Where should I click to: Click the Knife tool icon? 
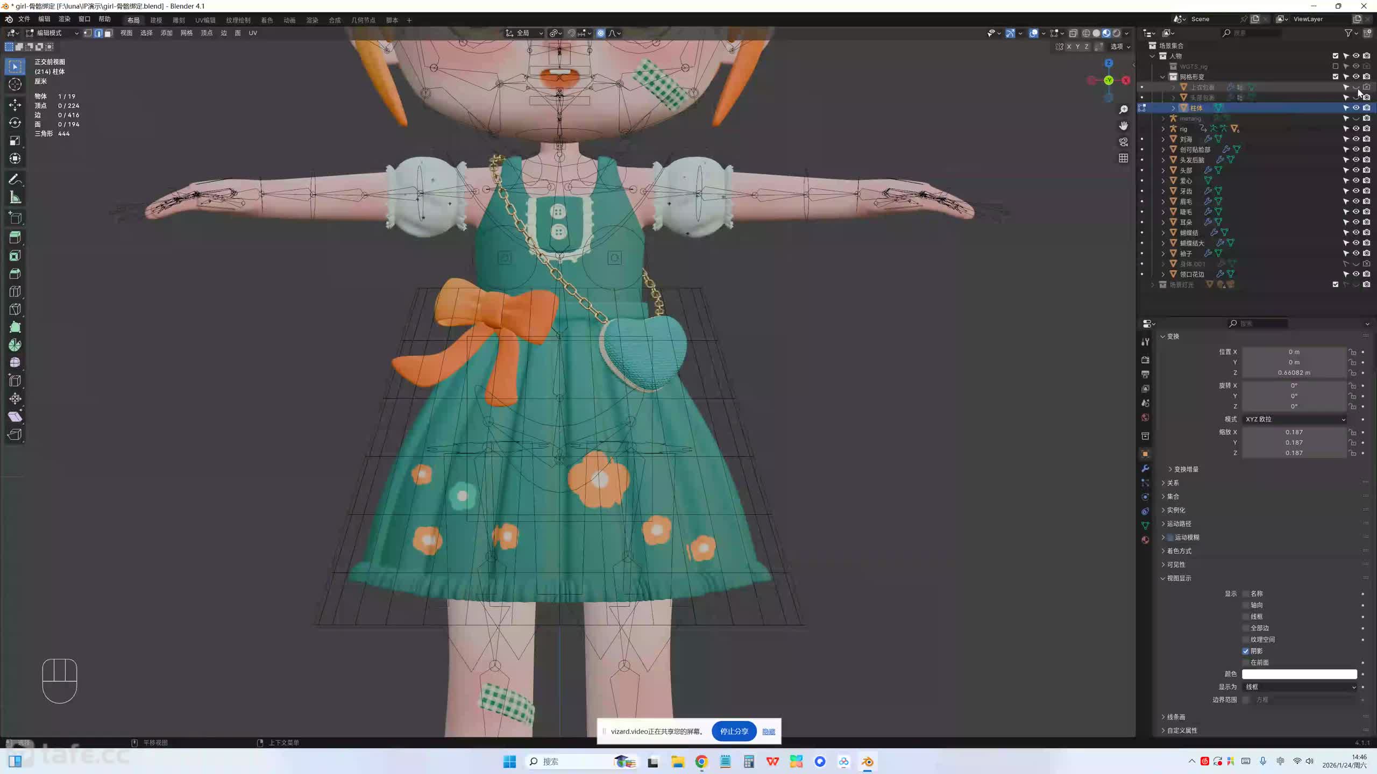(x=15, y=310)
